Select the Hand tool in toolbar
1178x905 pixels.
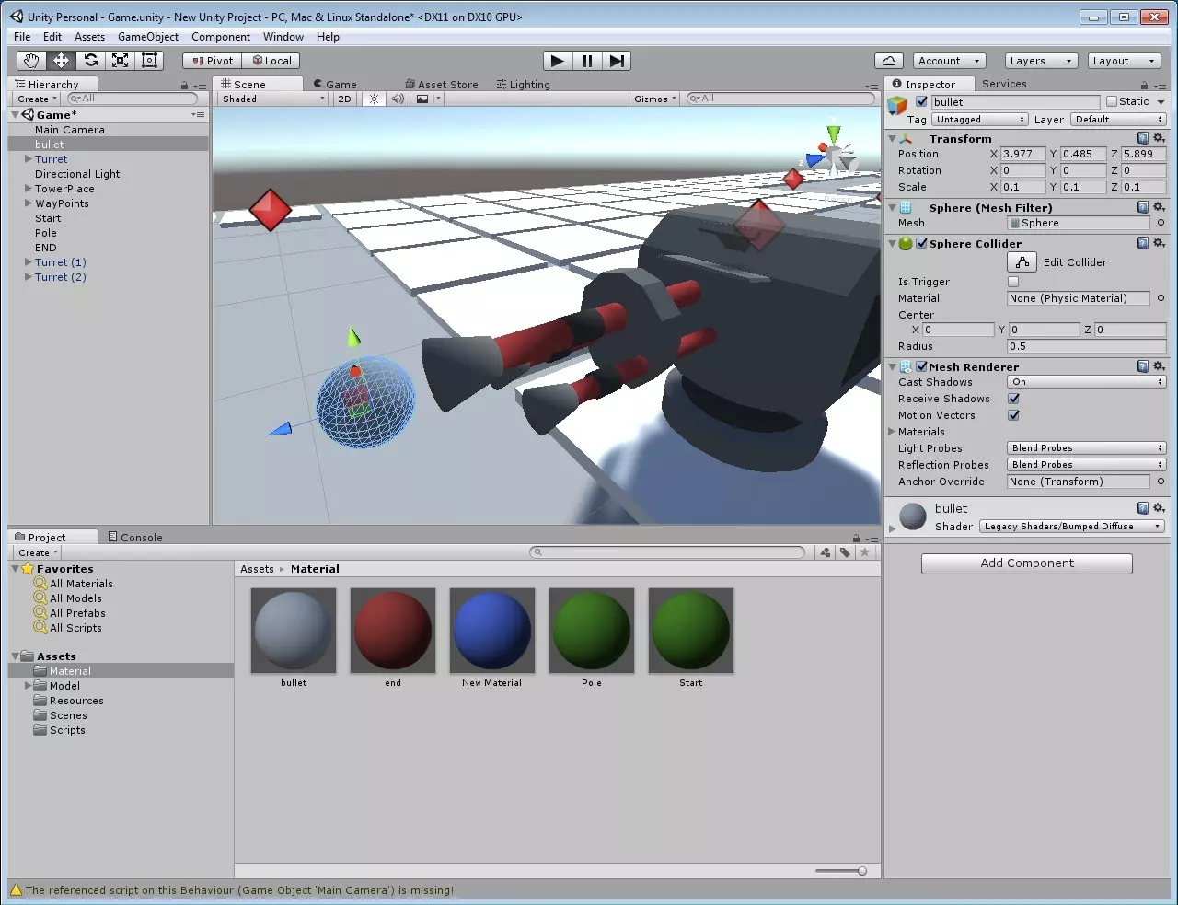(x=31, y=61)
